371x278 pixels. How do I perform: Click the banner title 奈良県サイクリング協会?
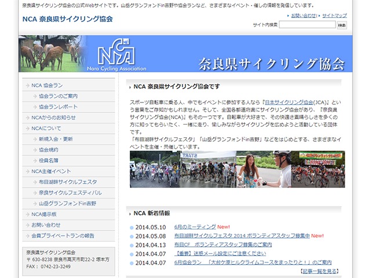point(271,64)
